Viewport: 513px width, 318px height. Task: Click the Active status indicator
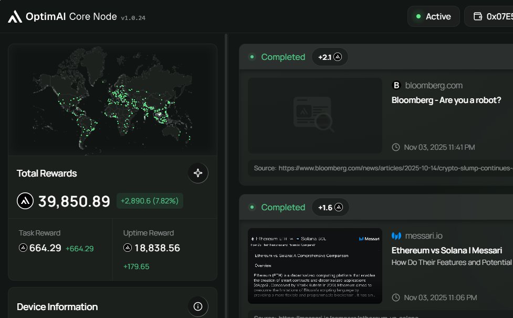(434, 16)
